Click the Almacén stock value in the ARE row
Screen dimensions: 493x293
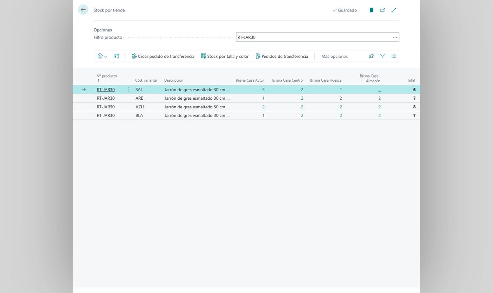coord(380,98)
